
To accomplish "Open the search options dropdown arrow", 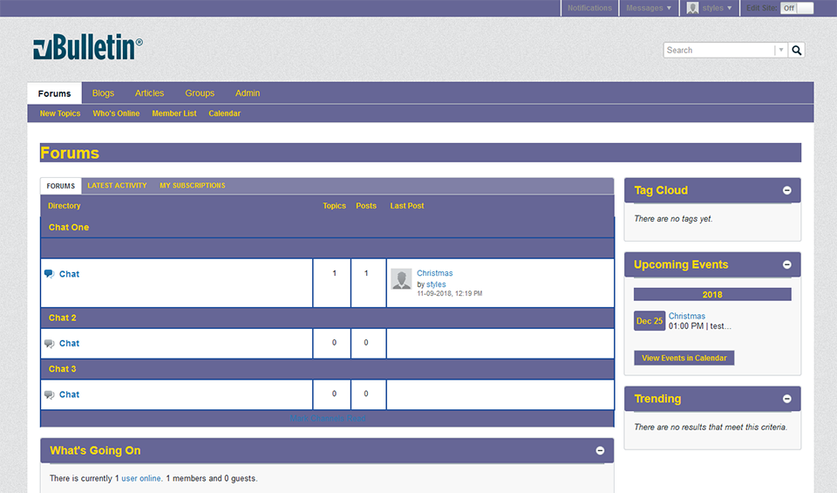I will coord(781,51).
